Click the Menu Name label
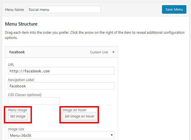Viewport: 191px width, 140px height. (x=14, y=10)
